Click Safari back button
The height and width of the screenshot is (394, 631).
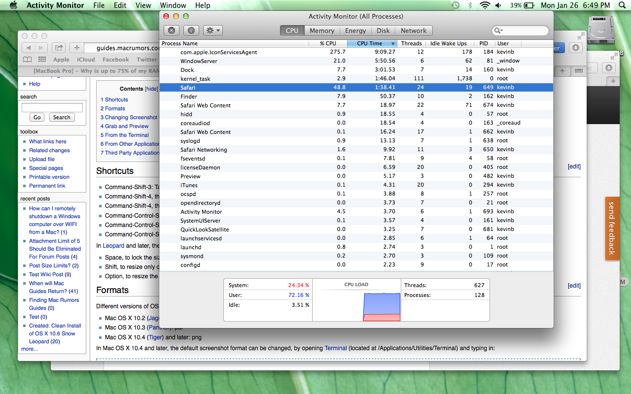click(x=28, y=48)
